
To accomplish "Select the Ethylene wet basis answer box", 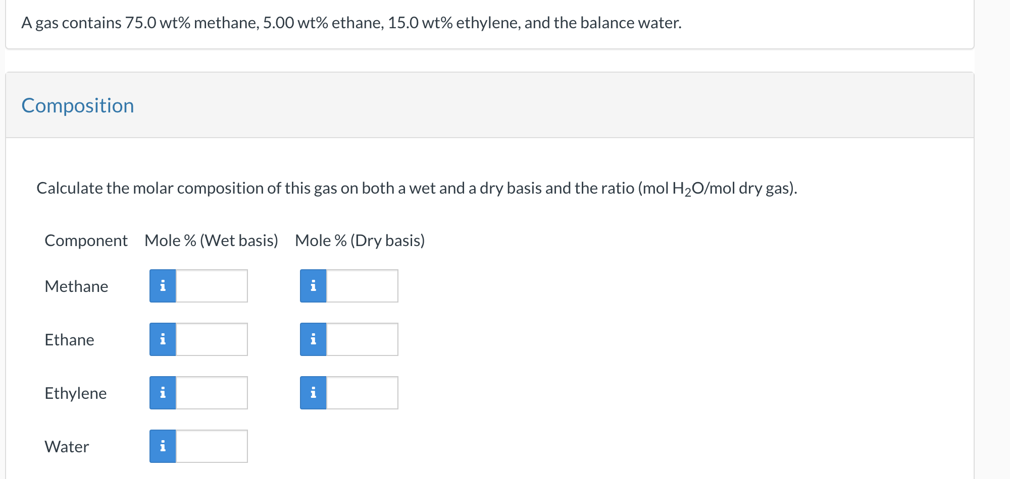I will (212, 392).
